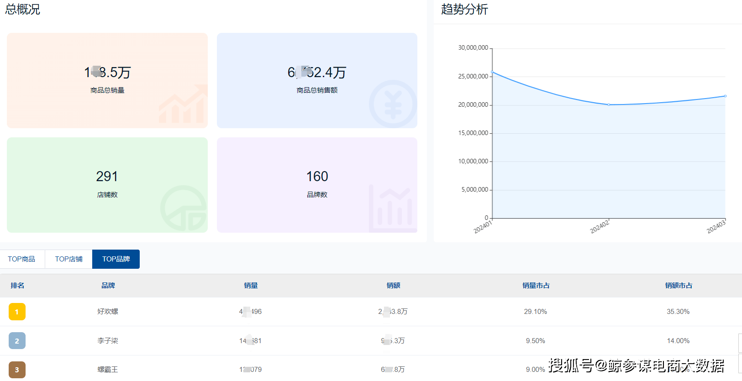Click the 202402 data point on trend chart
This screenshot has height=381, width=742.
[x=609, y=104]
